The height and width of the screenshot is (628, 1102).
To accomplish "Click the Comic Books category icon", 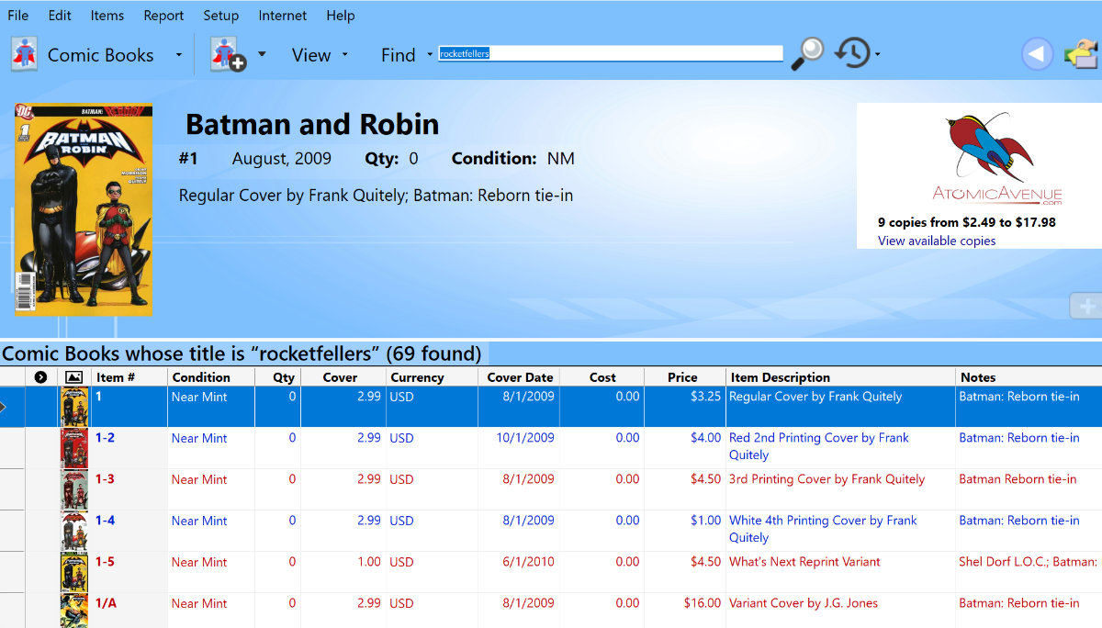I will pos(25,54).
